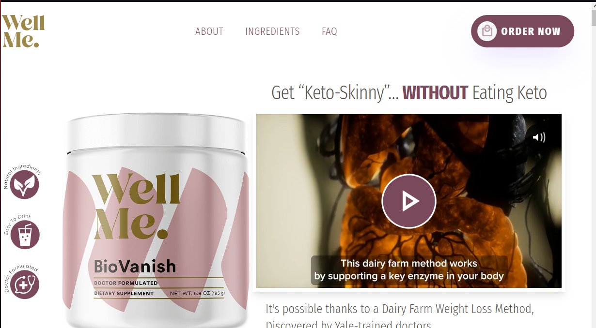
Task: Click the BioVanish product jar image
Action: (155, 220)
